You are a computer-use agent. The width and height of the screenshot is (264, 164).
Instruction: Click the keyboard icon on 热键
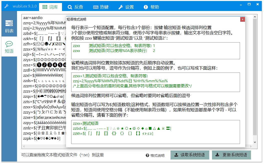point(95,7)
